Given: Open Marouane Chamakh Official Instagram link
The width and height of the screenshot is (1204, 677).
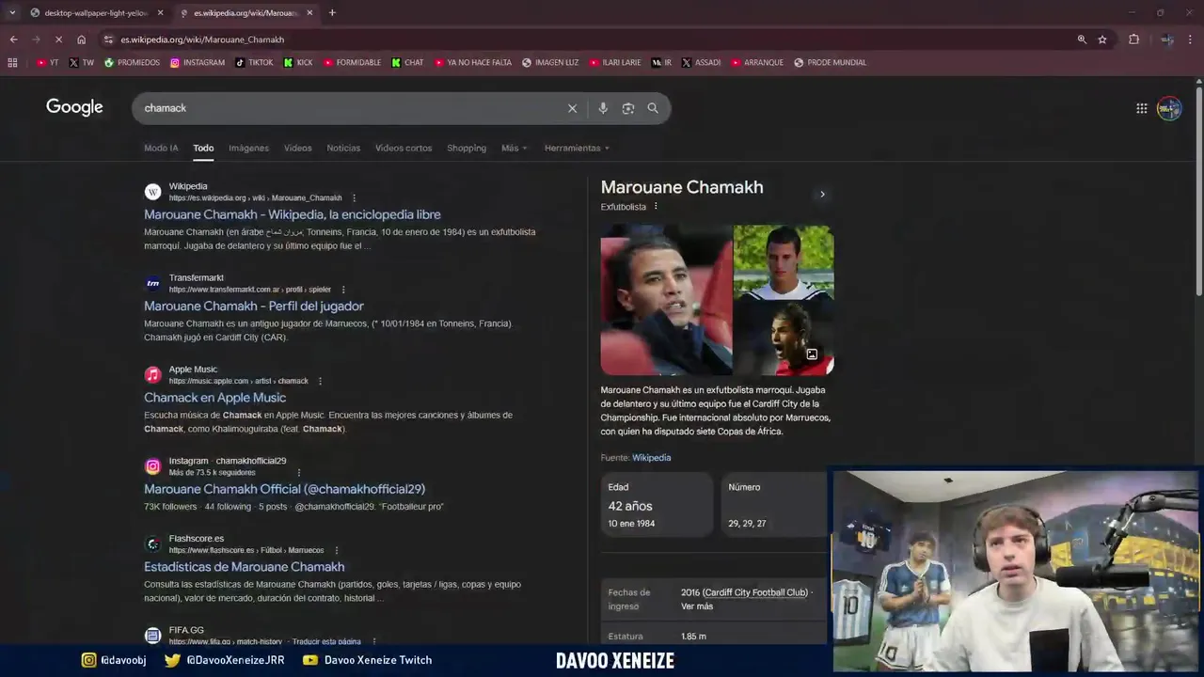Looking at the screenshot, I should (285, 489).
